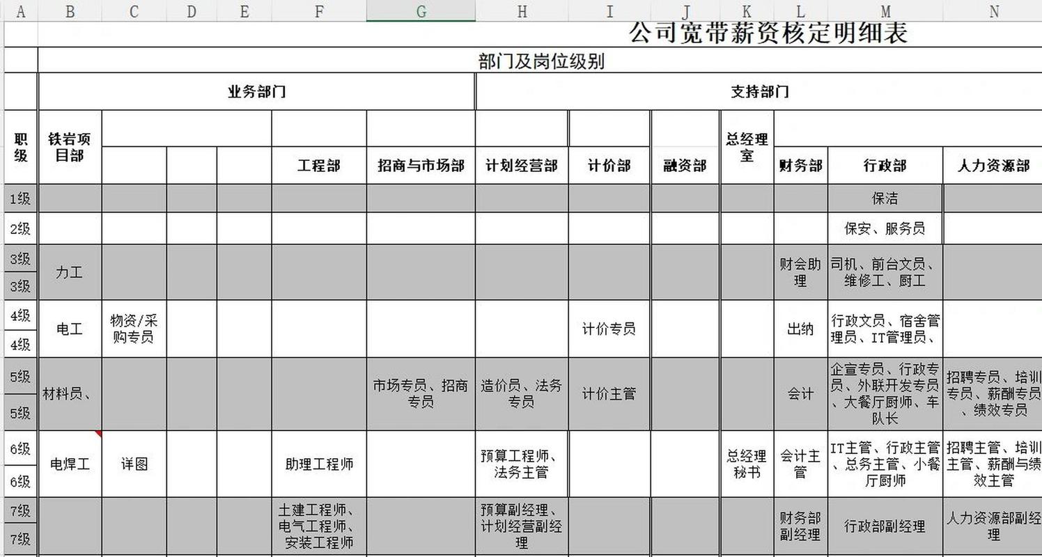Image resolution: width=1042 pixels, height=557 pixels.
Task: Select the 预算工程师、法务主管 cell
Action: point(522,464)
